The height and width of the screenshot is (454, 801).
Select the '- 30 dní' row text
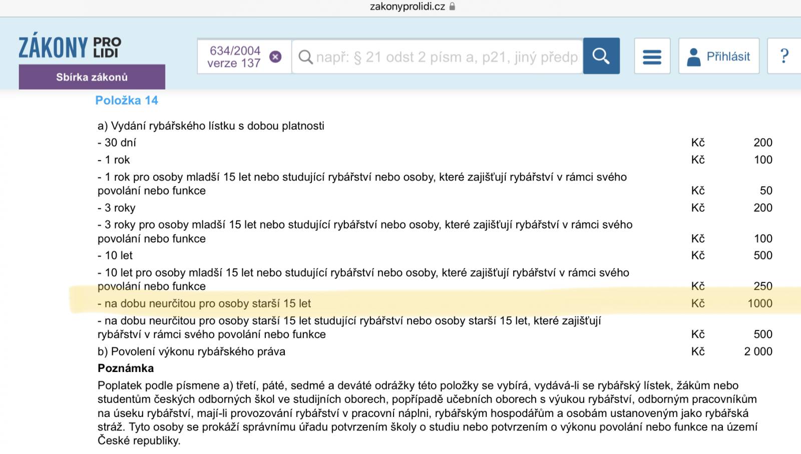[117, 142]
